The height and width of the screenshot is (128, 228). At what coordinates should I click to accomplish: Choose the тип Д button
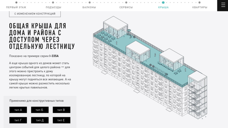40,120
